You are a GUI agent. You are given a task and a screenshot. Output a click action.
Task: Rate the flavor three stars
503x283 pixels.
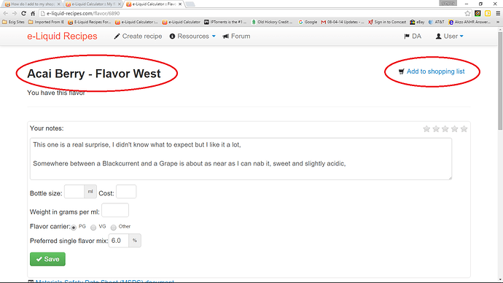(x=445, y=129)
